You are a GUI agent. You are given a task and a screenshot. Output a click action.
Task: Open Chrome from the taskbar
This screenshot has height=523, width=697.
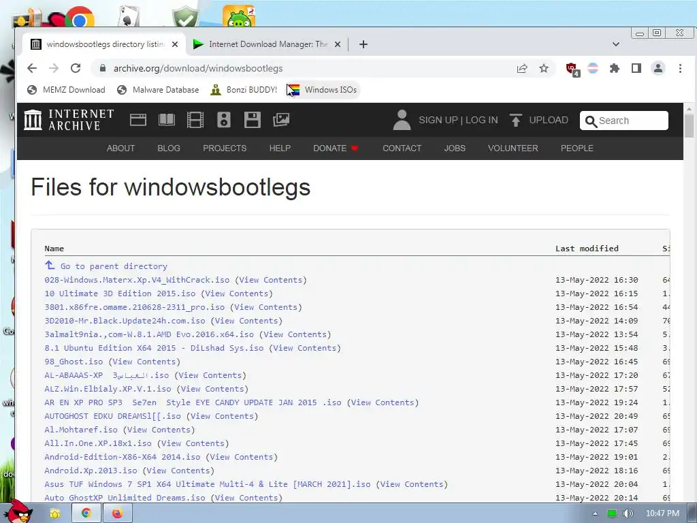click(86, 513)
